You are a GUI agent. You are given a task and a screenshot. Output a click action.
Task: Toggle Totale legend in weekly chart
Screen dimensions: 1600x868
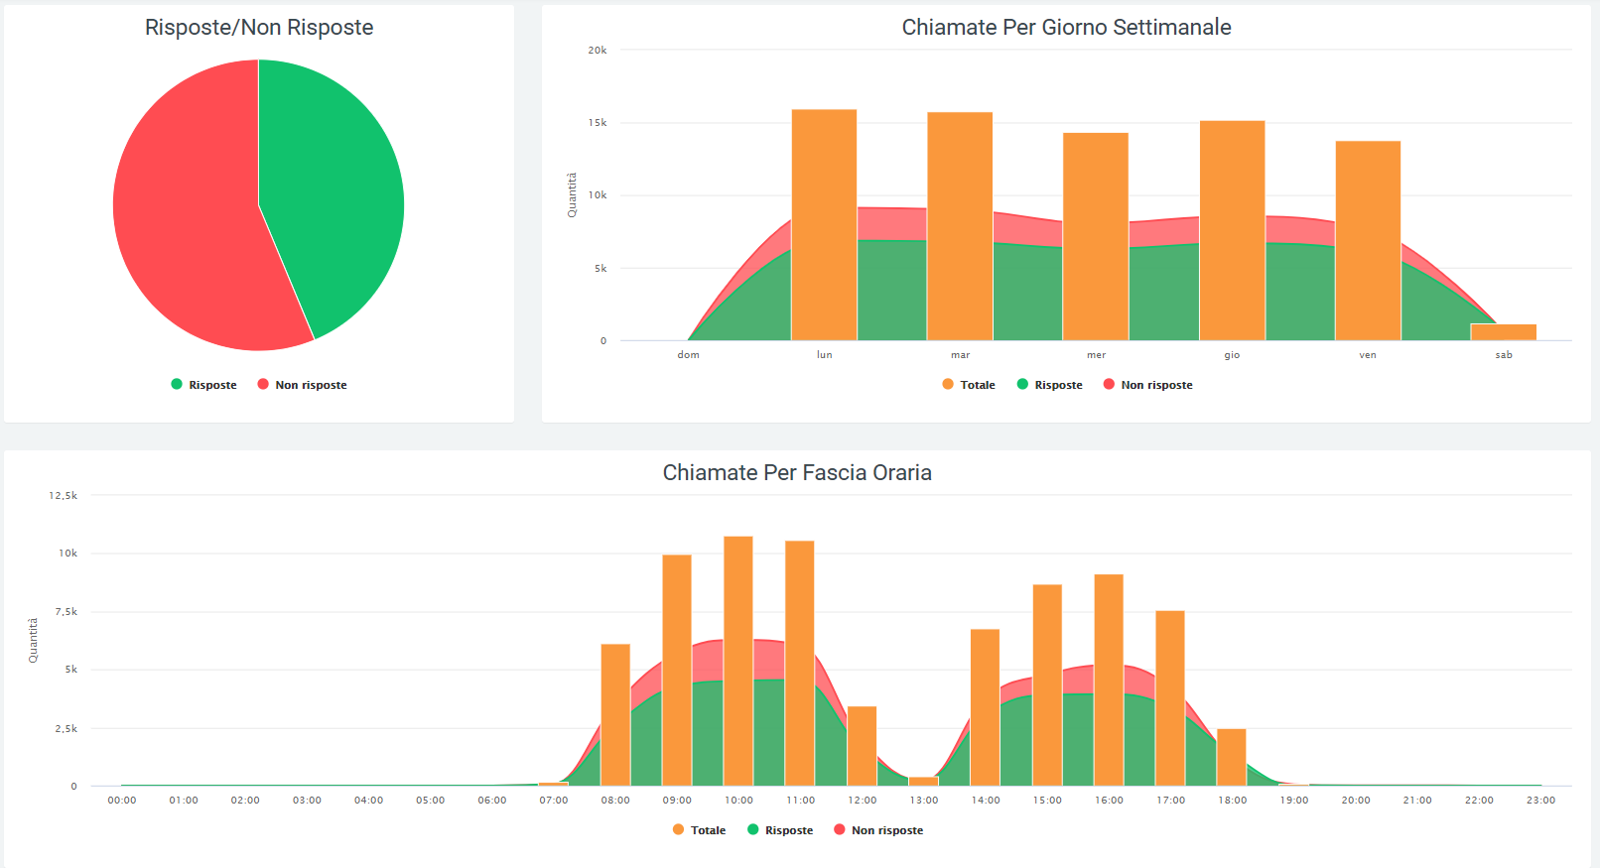tap(969, 385)
